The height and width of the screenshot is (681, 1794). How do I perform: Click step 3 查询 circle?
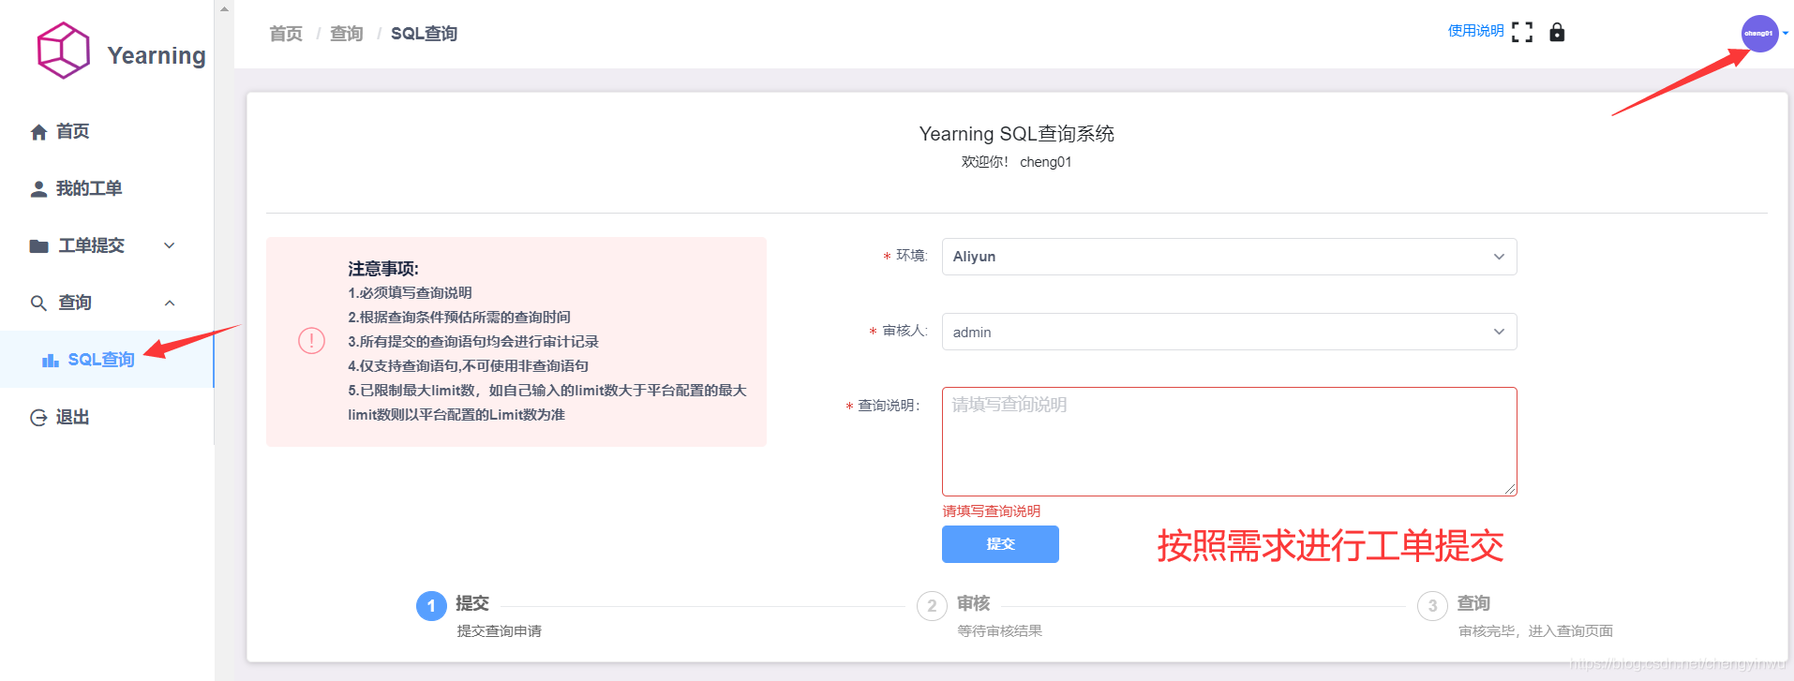[x=1432, y=606]
